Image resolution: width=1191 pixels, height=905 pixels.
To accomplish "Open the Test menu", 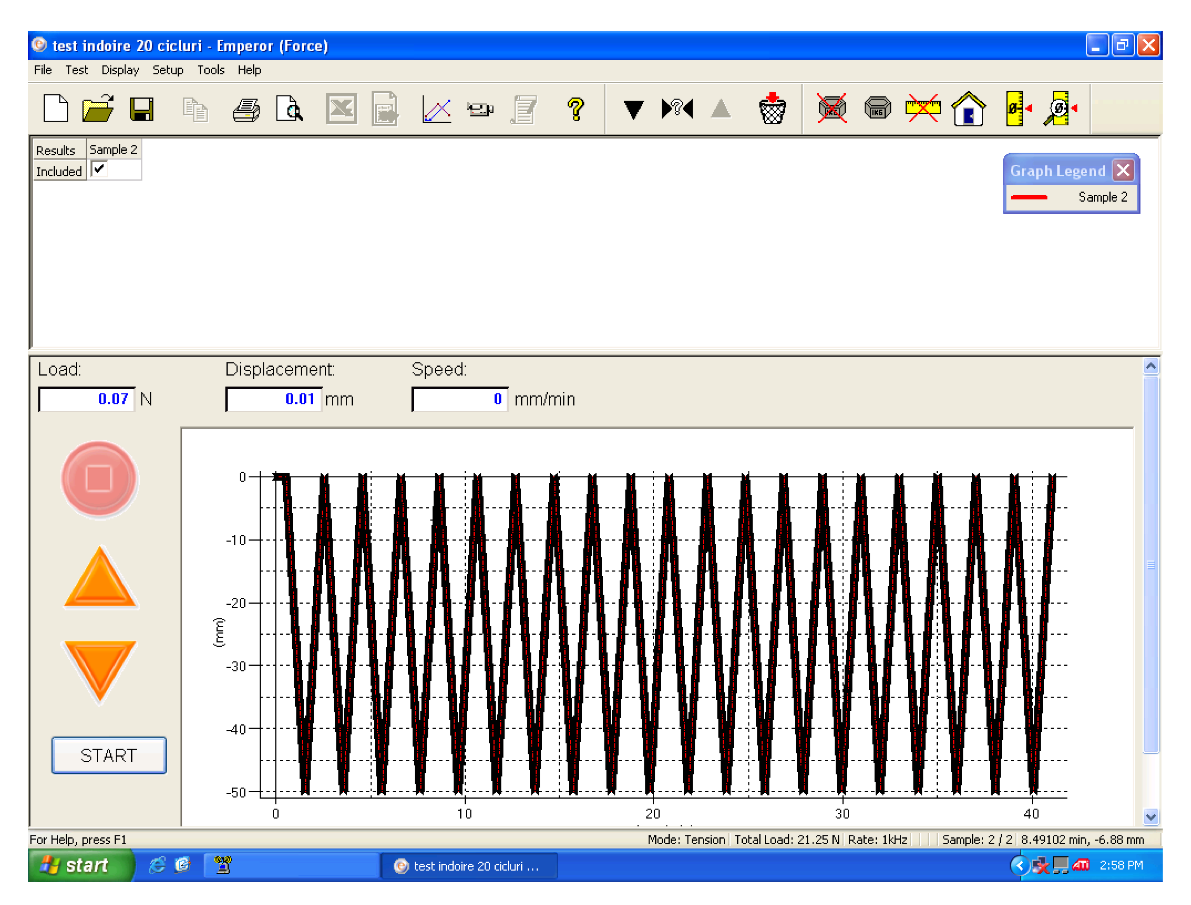I will (x=77, y=70).
